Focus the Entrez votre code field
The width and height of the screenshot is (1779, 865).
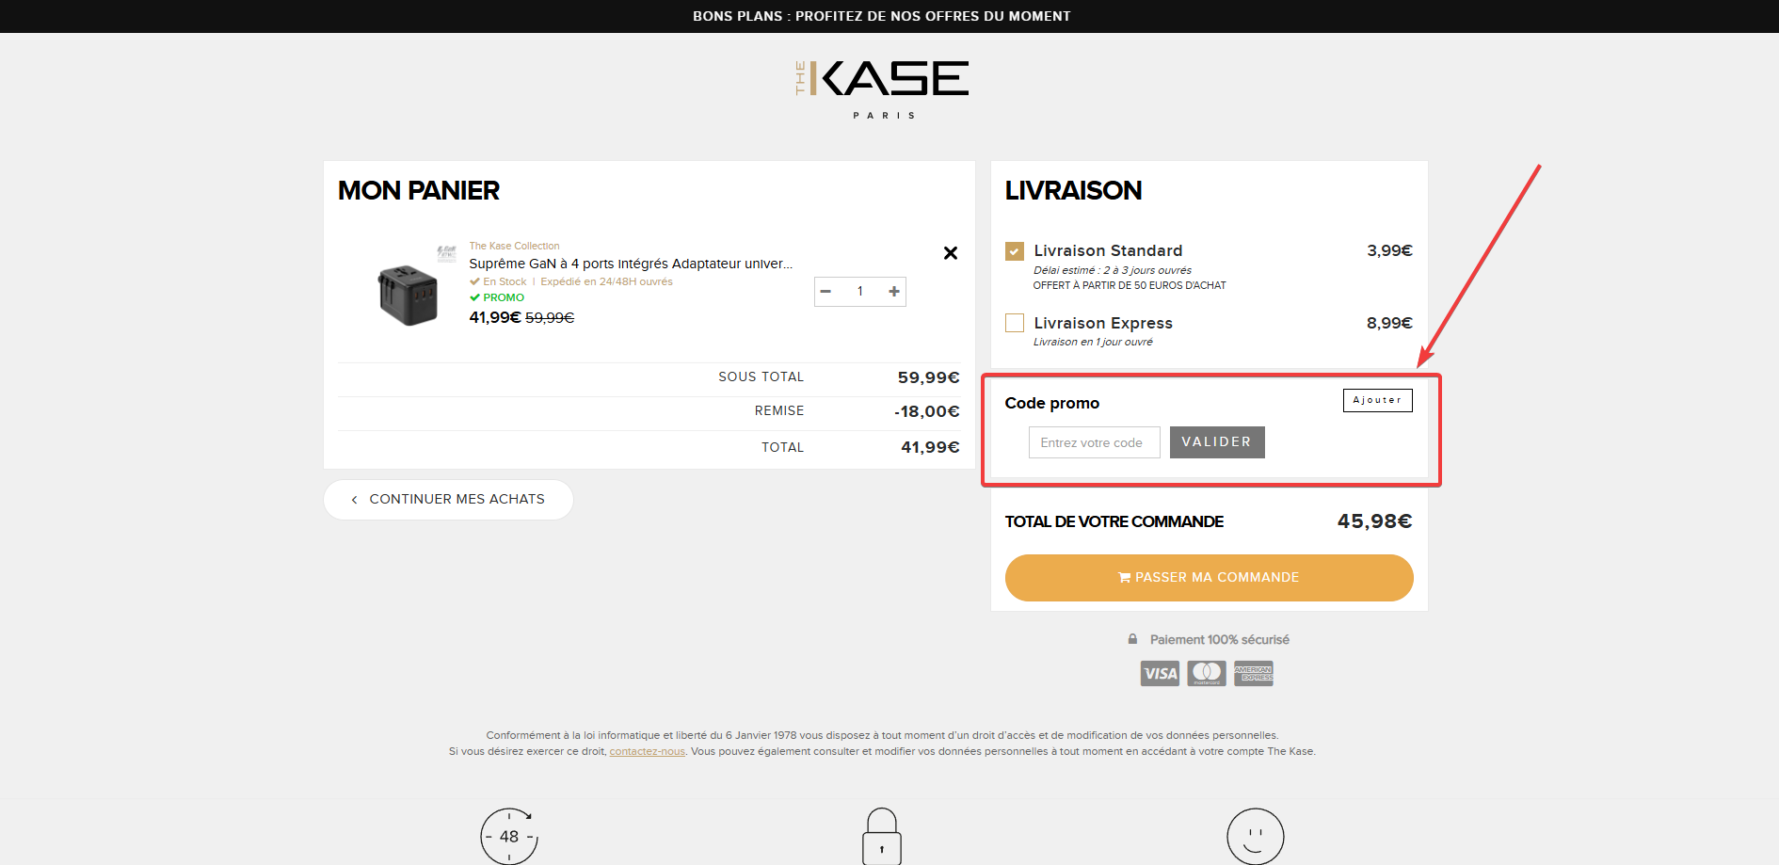(x=1094, y=442)
